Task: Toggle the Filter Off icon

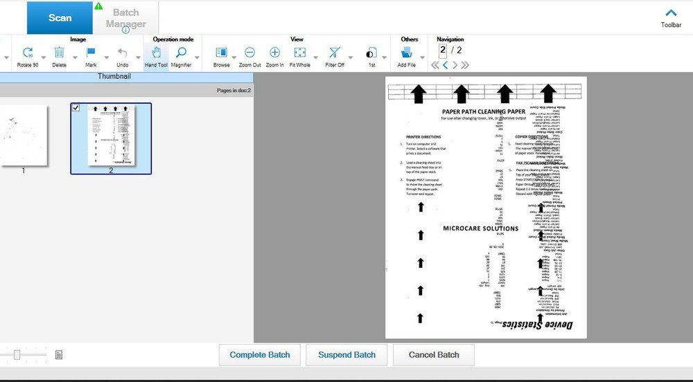Action: coord(335,53)
